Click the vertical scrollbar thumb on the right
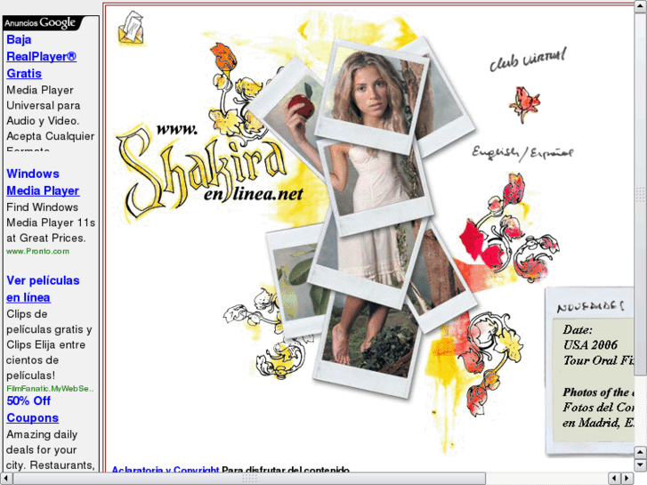Screen dimensions: 647x485 (640, 194)
